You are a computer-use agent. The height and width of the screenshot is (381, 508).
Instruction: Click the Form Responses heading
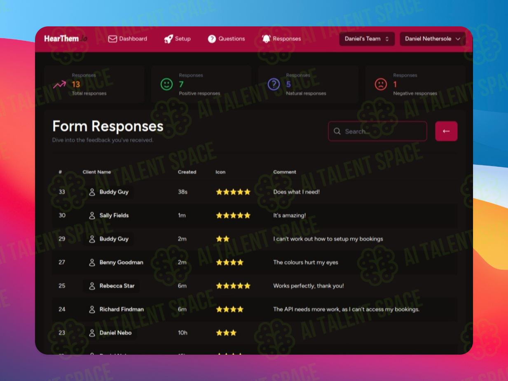click(108, 126)
